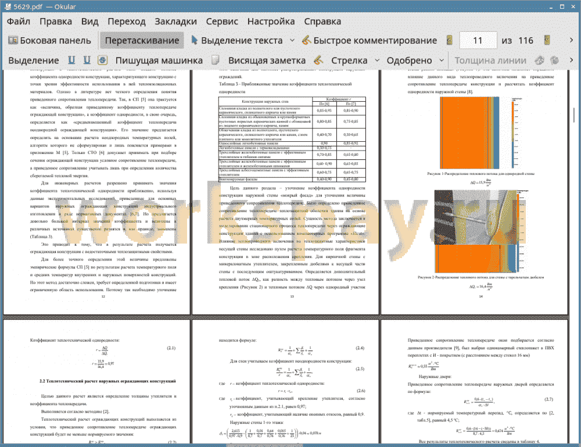Click the Толщина линии line width control
581x447 pixels.
[490, 60]
